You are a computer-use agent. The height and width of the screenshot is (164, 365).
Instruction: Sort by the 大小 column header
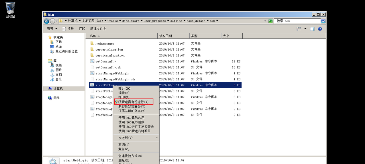pyautogui.click(x=232, y=36)
